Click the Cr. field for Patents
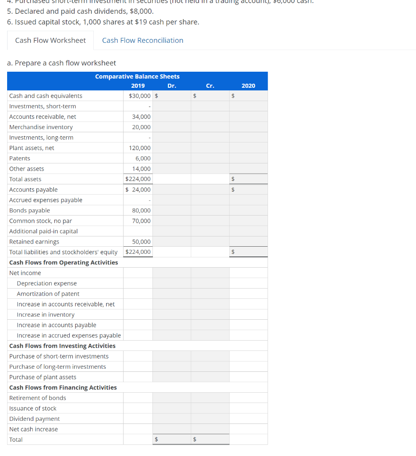The image size is (416, 456). coord(210,158)
